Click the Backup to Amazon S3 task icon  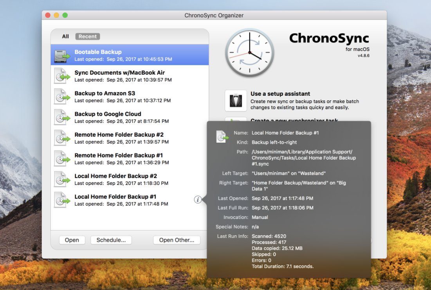pos(62,97)
